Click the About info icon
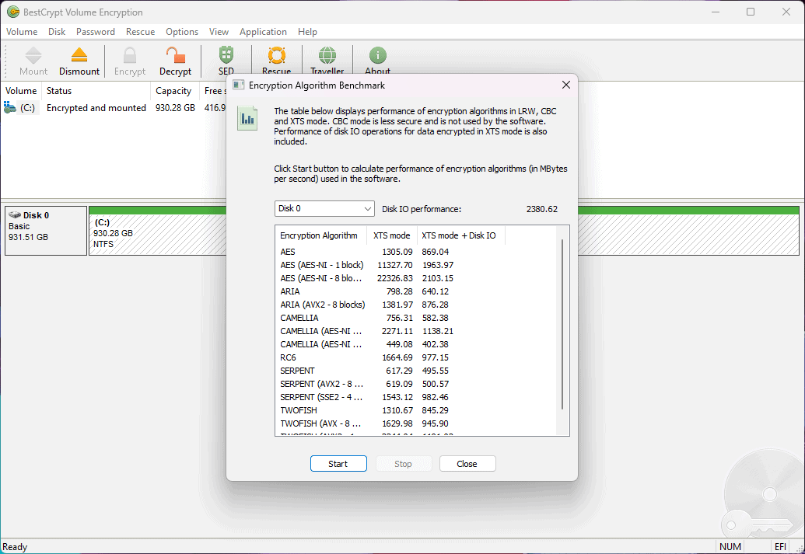 pyautogui.click(x=378, y=55)
